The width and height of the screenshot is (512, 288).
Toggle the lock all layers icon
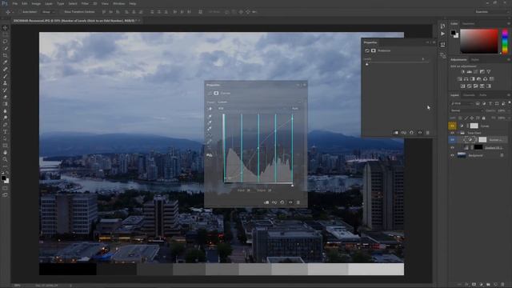(x=484, y=118)
